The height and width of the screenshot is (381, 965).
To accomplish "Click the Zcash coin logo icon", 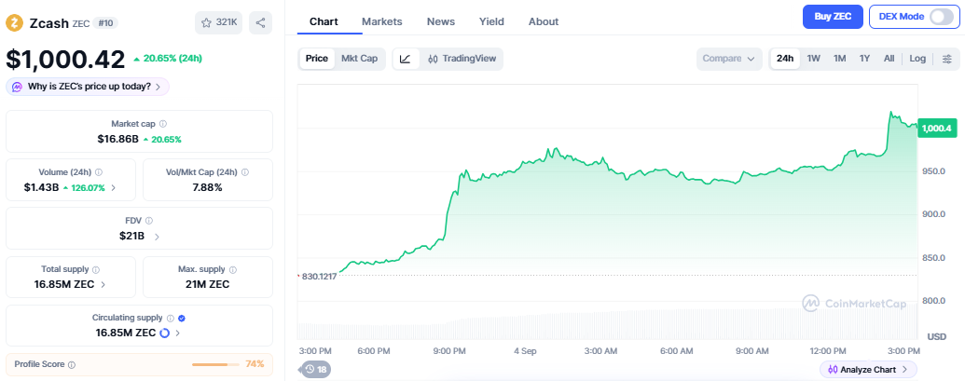I will point(14,22).
